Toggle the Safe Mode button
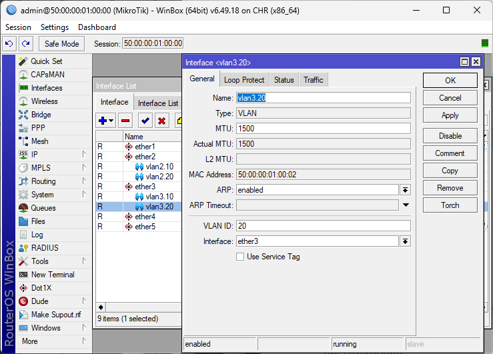 coord(61,44)
